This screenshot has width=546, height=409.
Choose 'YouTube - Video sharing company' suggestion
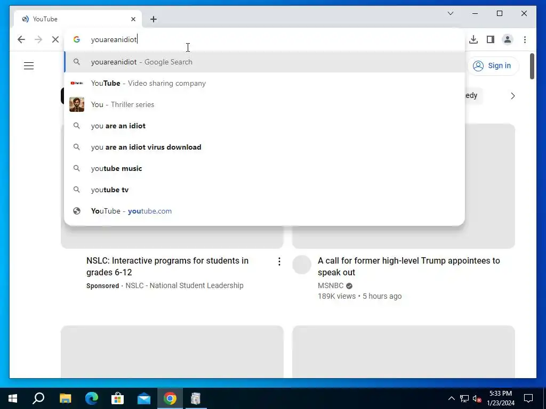pos(264,83)
